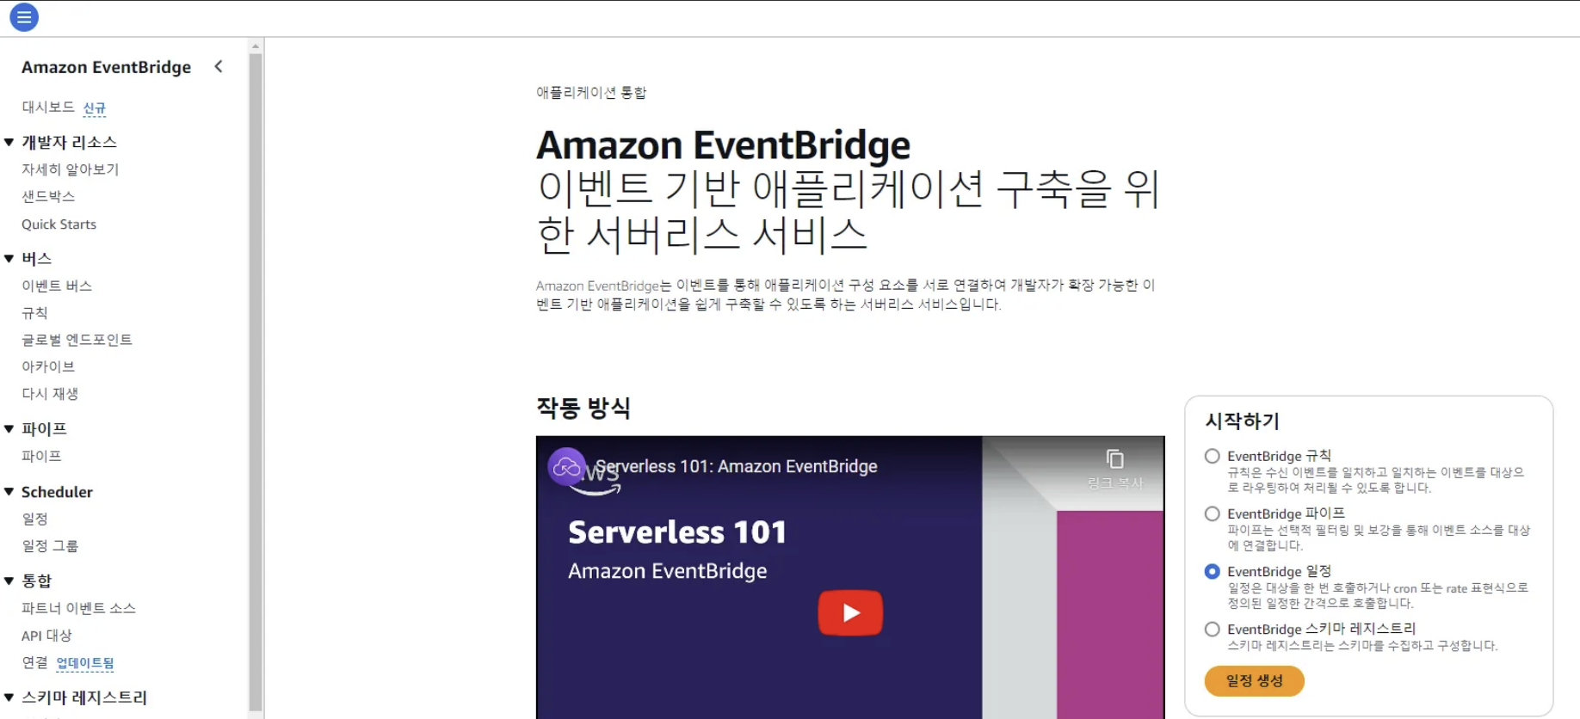Collapse the 파이프 section triangle

9,428
